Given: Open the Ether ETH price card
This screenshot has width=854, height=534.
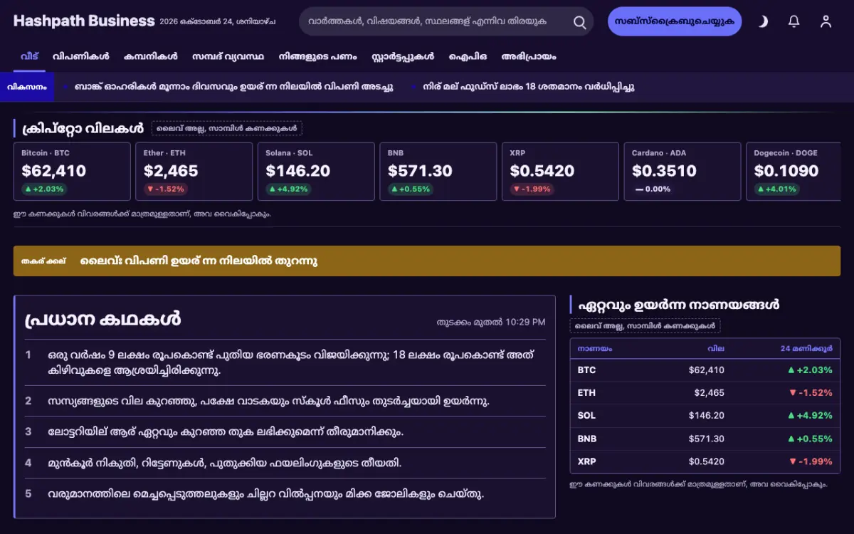Looking at the screenshot, I should click(194, 172).
